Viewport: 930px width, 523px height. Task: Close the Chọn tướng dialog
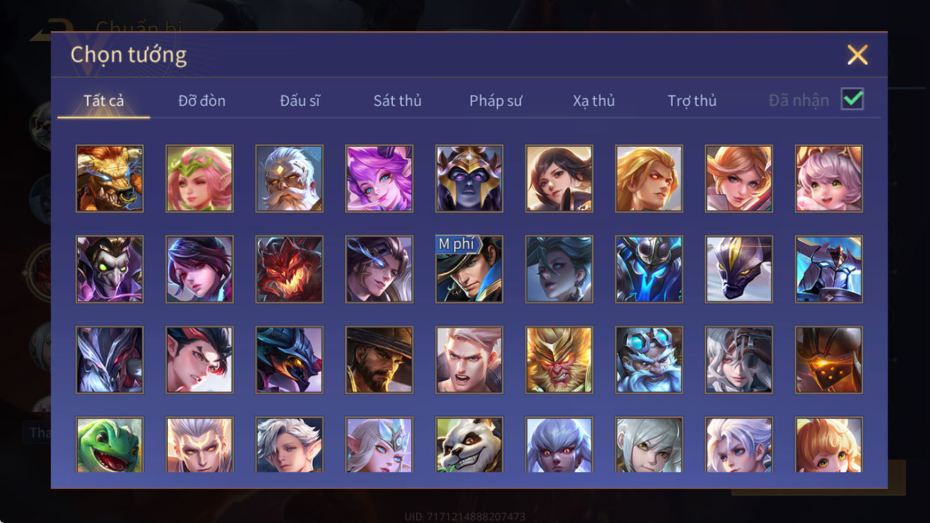[857, 55]
